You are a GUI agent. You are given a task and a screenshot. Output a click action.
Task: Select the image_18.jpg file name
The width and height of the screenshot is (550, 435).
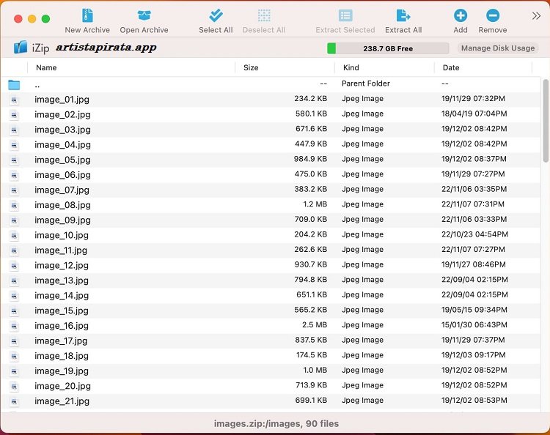[62, 356]
